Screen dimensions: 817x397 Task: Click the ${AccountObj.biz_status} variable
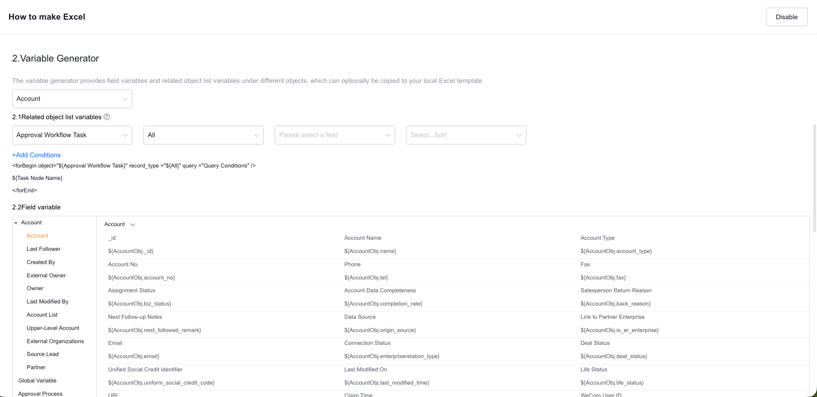point(140,304)
